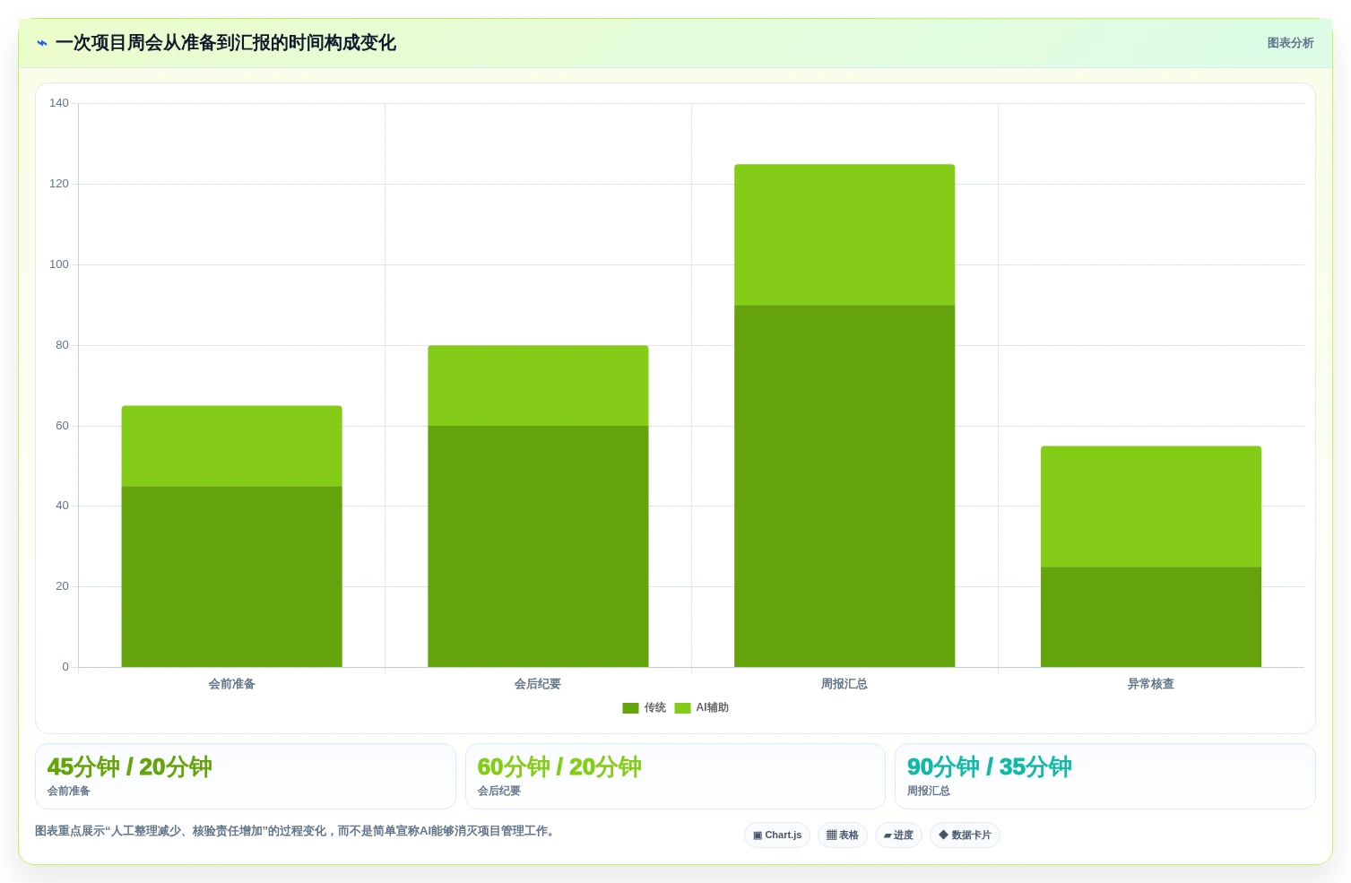Click the 140 y-axis tick label
The height and width of the screenshot is (883, 1351).
pyautogui.click(x=59, y=103)
